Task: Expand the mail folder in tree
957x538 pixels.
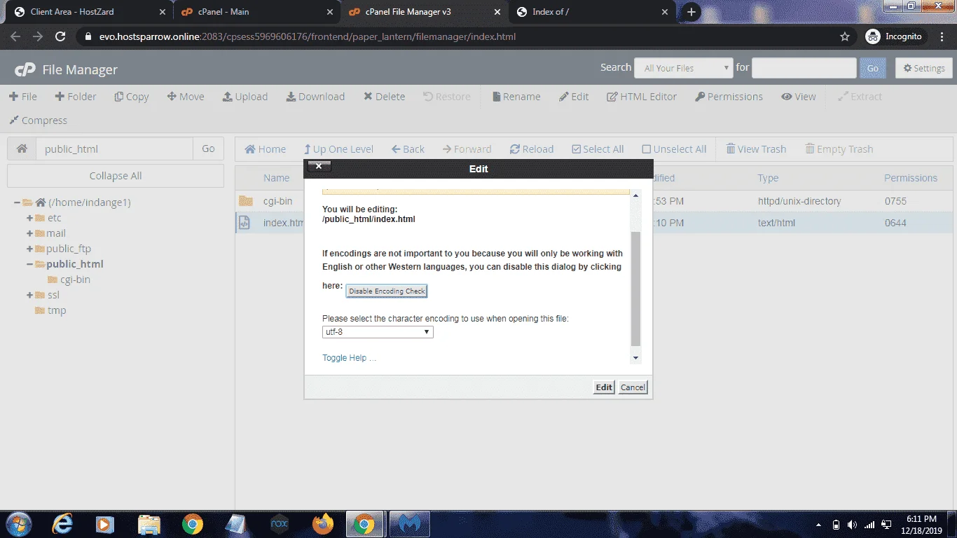Action: click(x=30, y=233)
